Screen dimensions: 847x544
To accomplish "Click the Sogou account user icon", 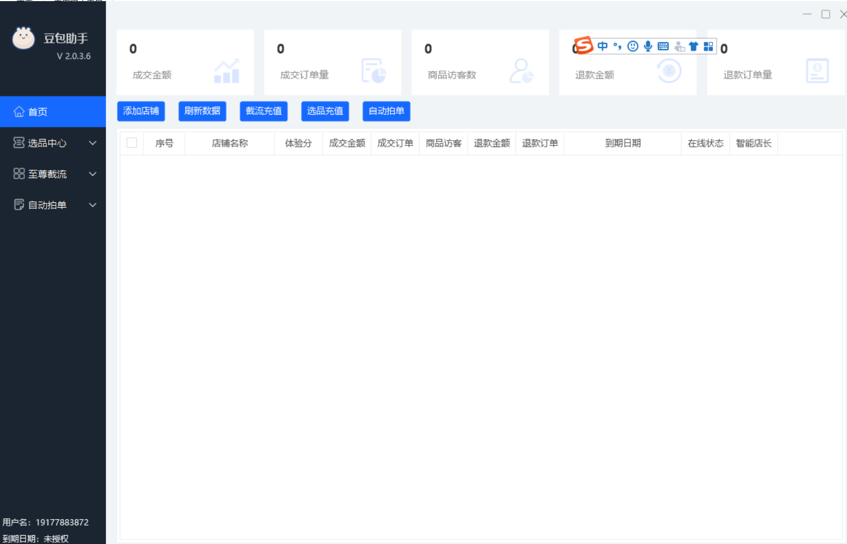I will click(x=679, y=47).
